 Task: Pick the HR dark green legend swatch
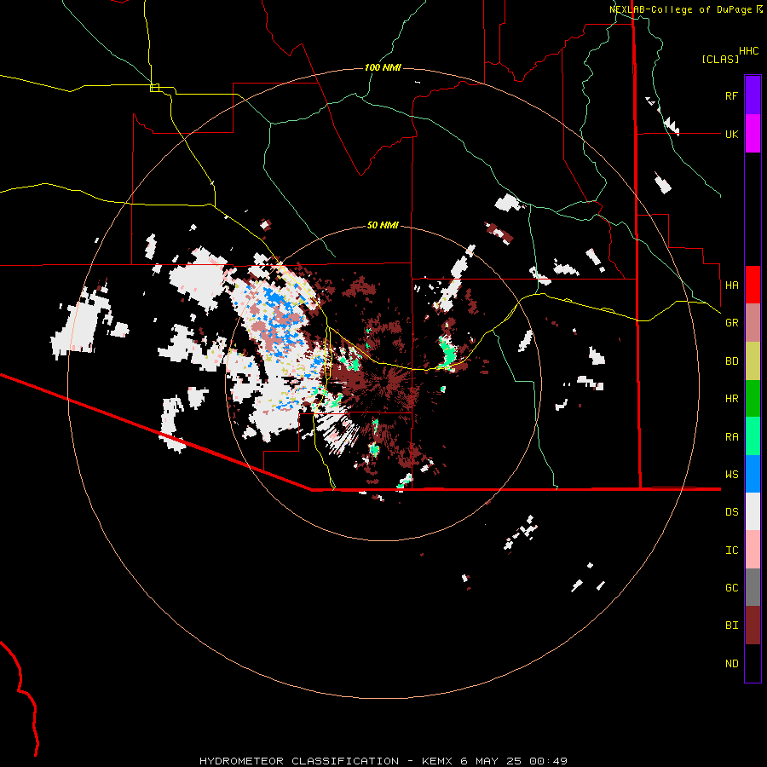[x=753, y=399]
